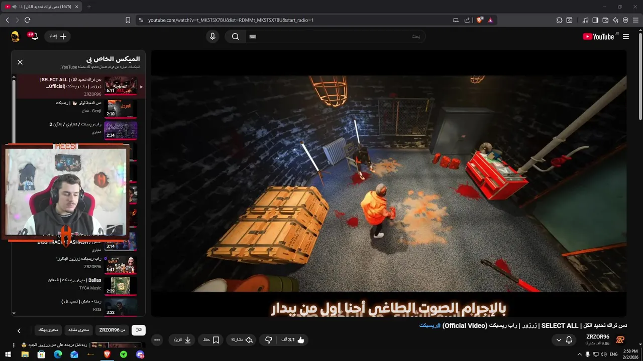This screenshot has height=361, width=643.
Task: Open the browser extensions puzzle icon
Action: point(559,20)
